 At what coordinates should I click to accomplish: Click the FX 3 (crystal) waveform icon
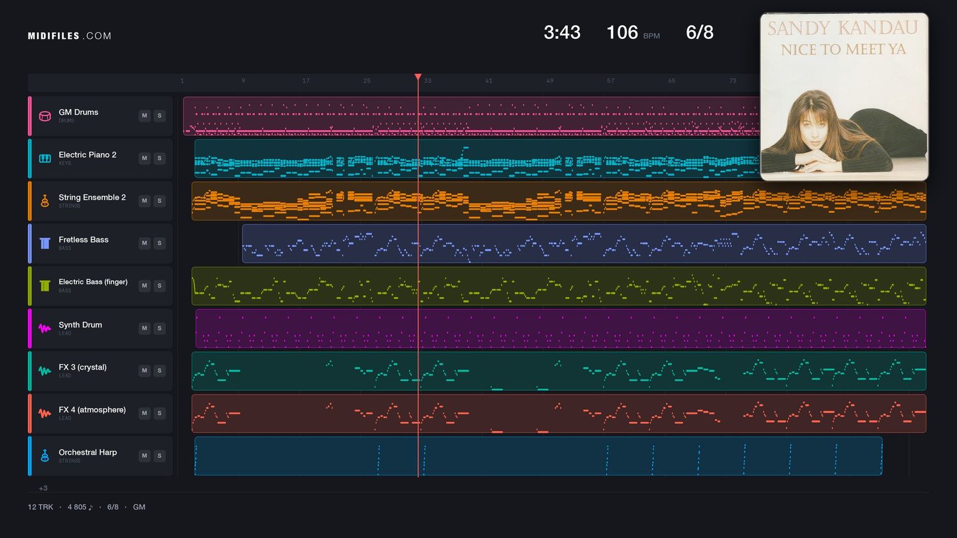(x=45, y=370)
